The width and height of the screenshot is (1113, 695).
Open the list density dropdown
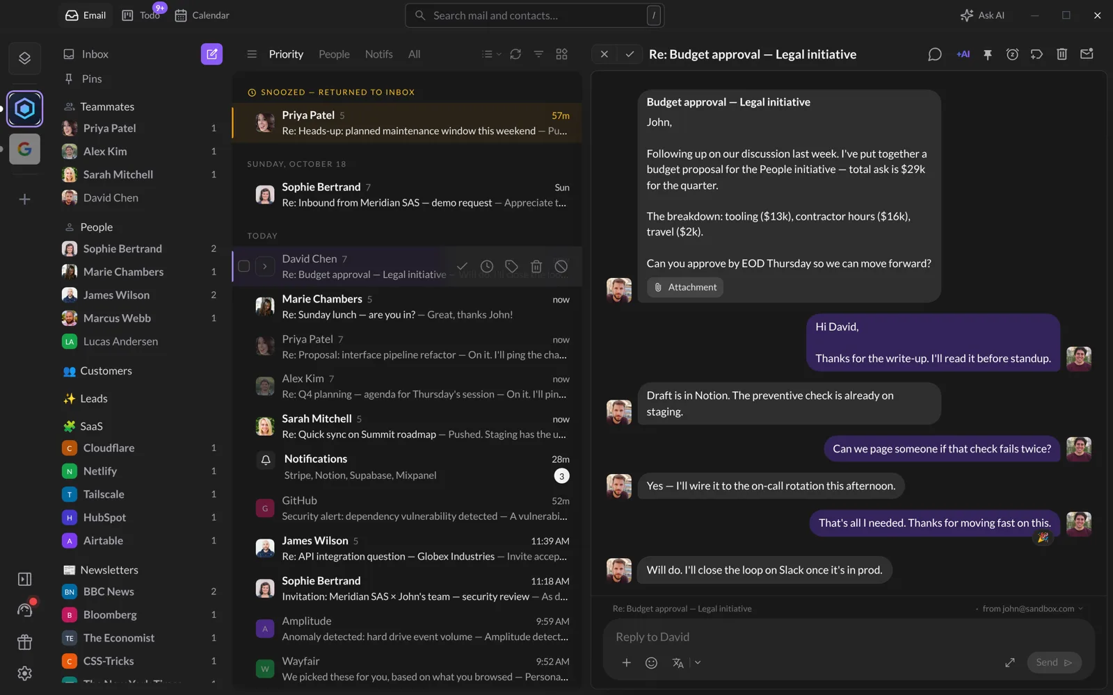(491, 54)
